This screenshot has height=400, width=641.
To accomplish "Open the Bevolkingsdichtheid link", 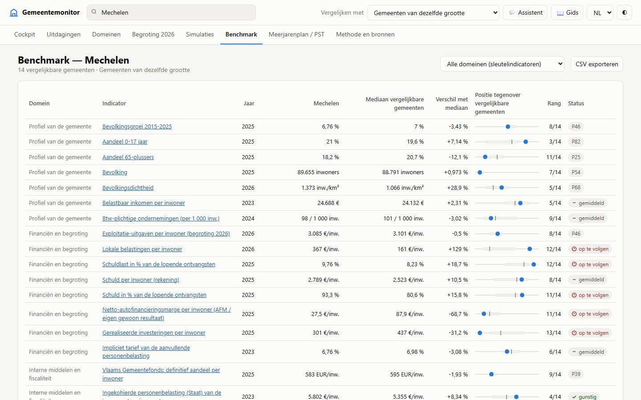I will (128, 188).
